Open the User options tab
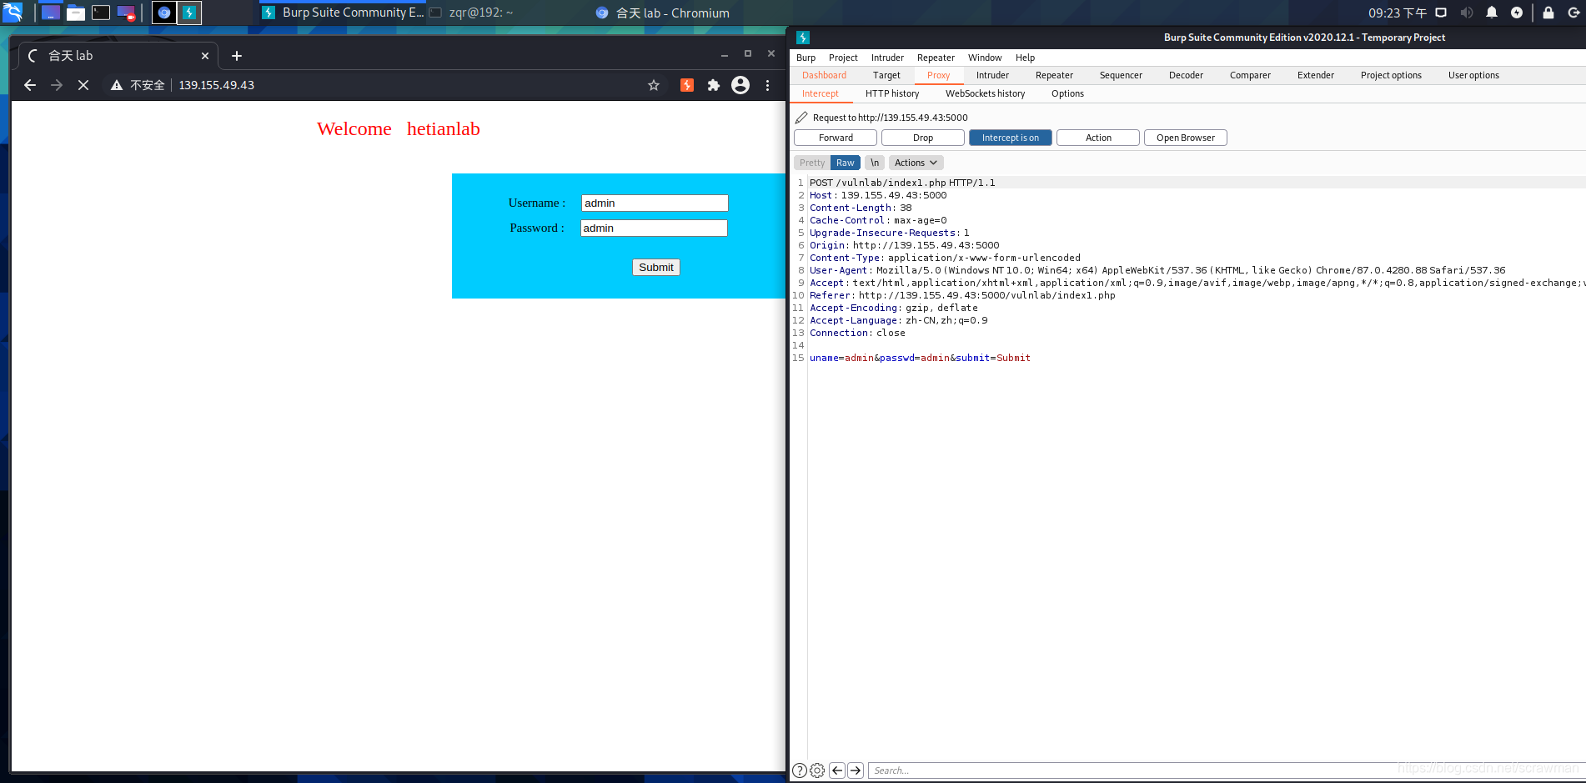 (1473, 75)
